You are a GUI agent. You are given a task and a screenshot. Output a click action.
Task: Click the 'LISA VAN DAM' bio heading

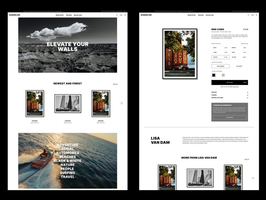pos(160,140)
